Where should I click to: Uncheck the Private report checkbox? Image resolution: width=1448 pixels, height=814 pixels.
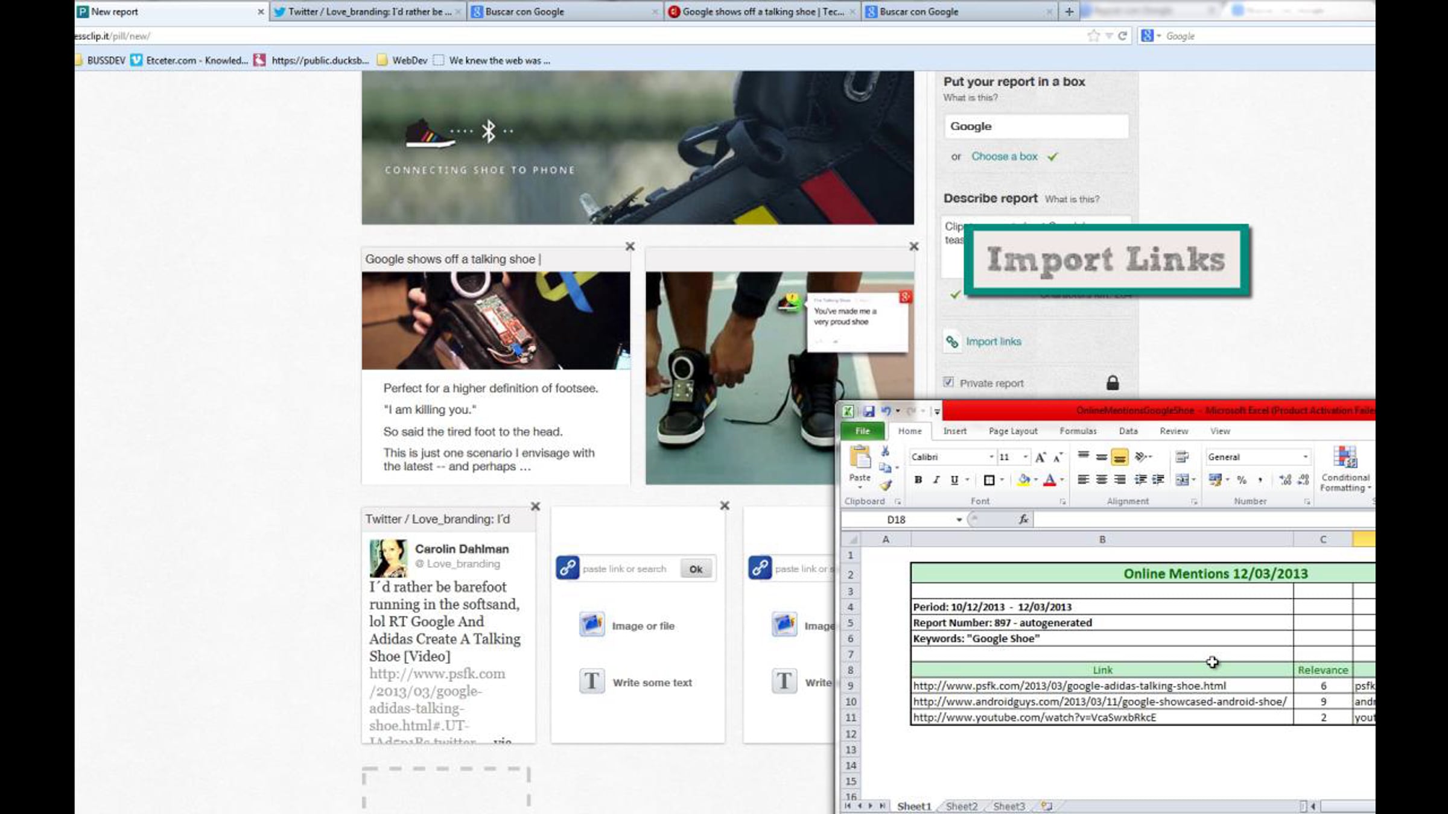point(948,382)
